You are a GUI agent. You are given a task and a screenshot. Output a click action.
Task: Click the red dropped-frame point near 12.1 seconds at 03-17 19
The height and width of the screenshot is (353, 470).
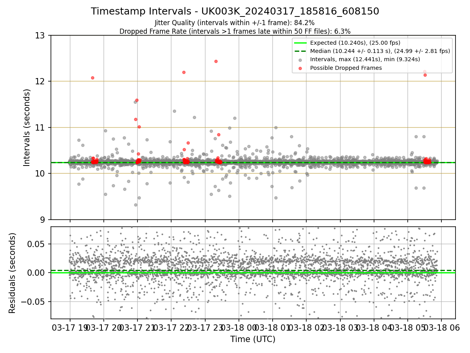coord(92,78)
